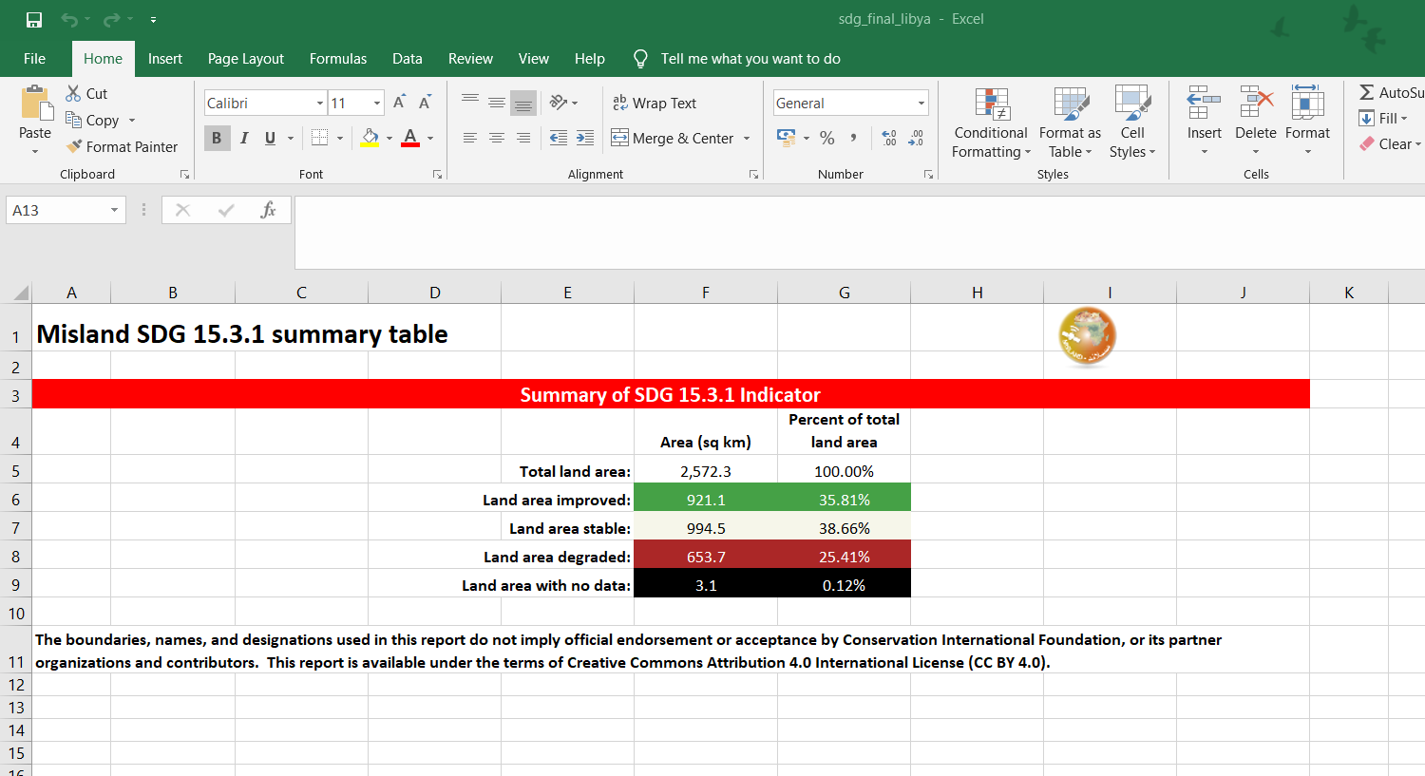Increase decimal places
This screenshot has width=1425, height=776.
[889, 138]
